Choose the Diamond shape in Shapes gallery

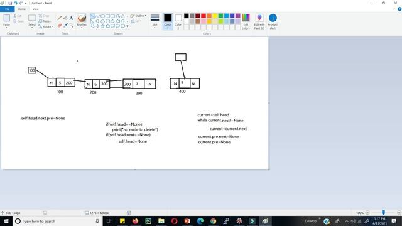[97, 21]
